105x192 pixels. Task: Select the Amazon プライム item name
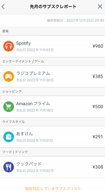pos(33,104)
